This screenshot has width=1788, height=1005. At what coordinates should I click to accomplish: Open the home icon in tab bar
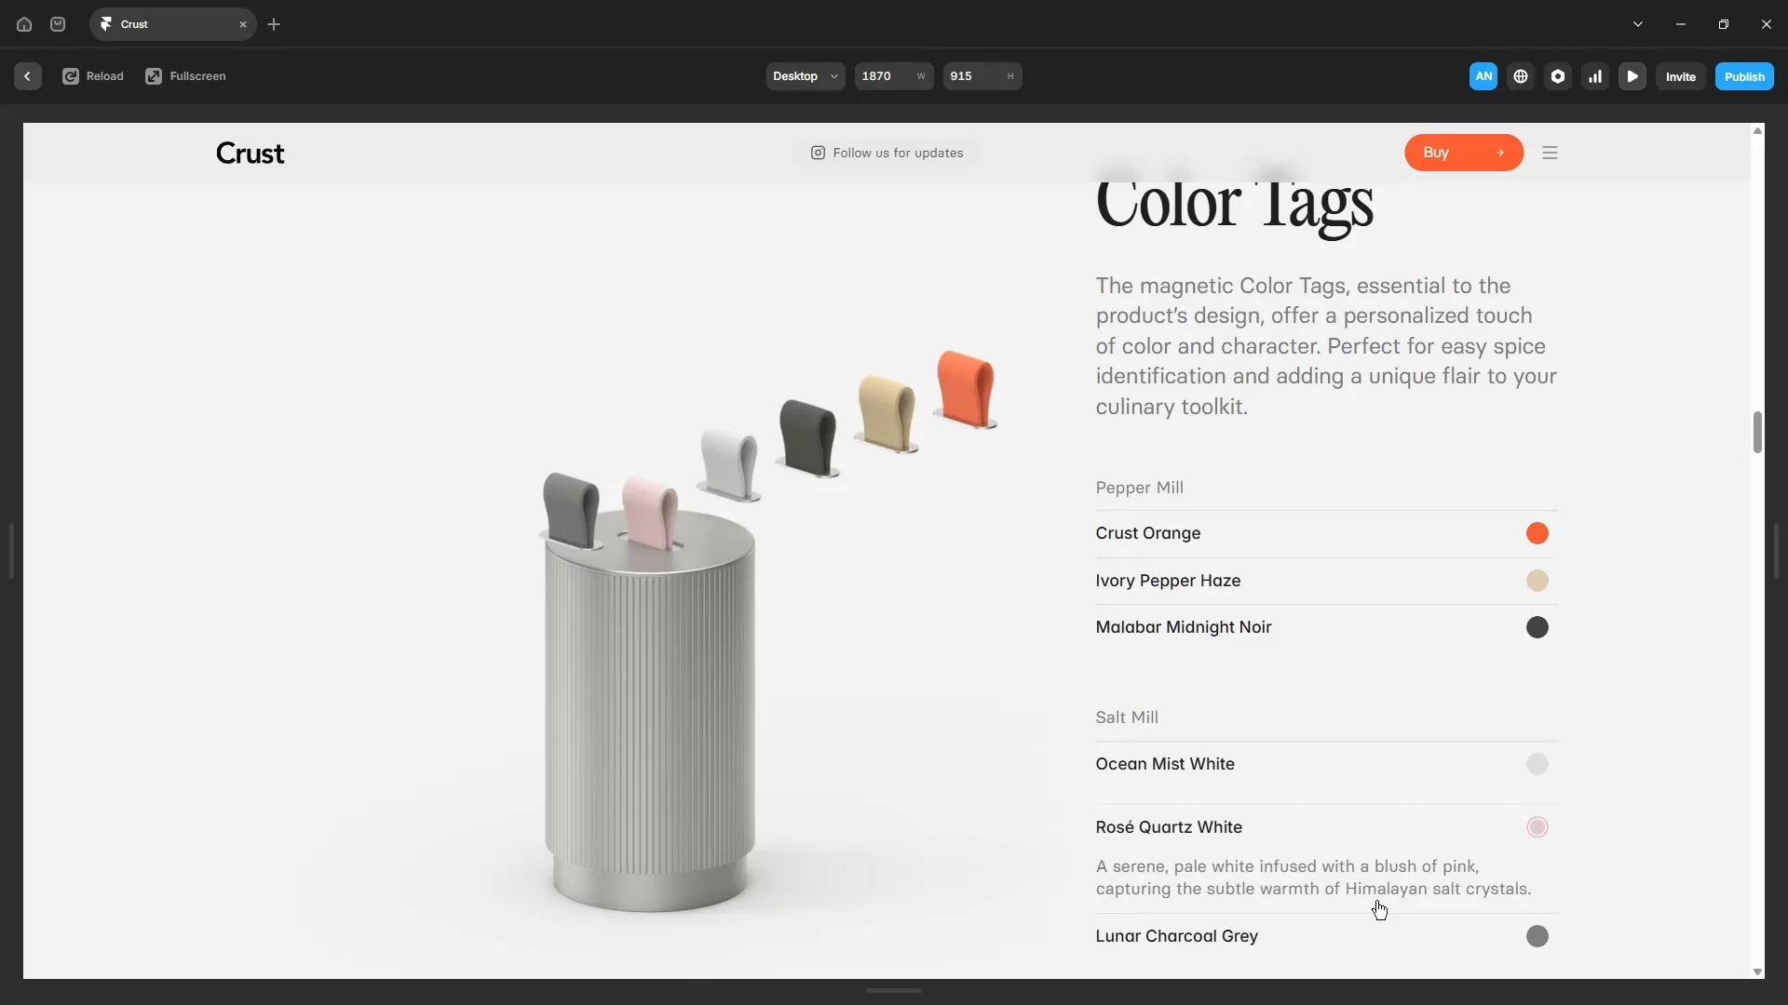click(x=24, y=24)
